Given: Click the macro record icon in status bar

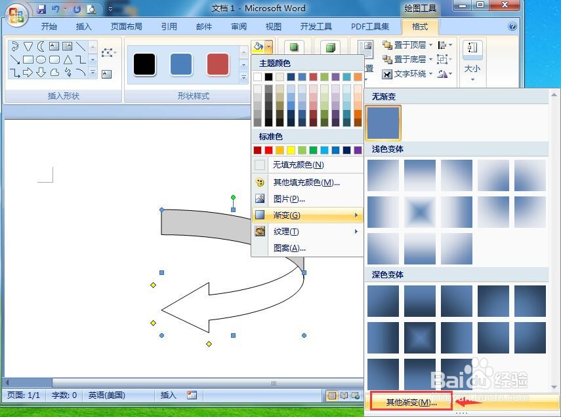Looking at the screenshot, I should click(x=192, y=395).
